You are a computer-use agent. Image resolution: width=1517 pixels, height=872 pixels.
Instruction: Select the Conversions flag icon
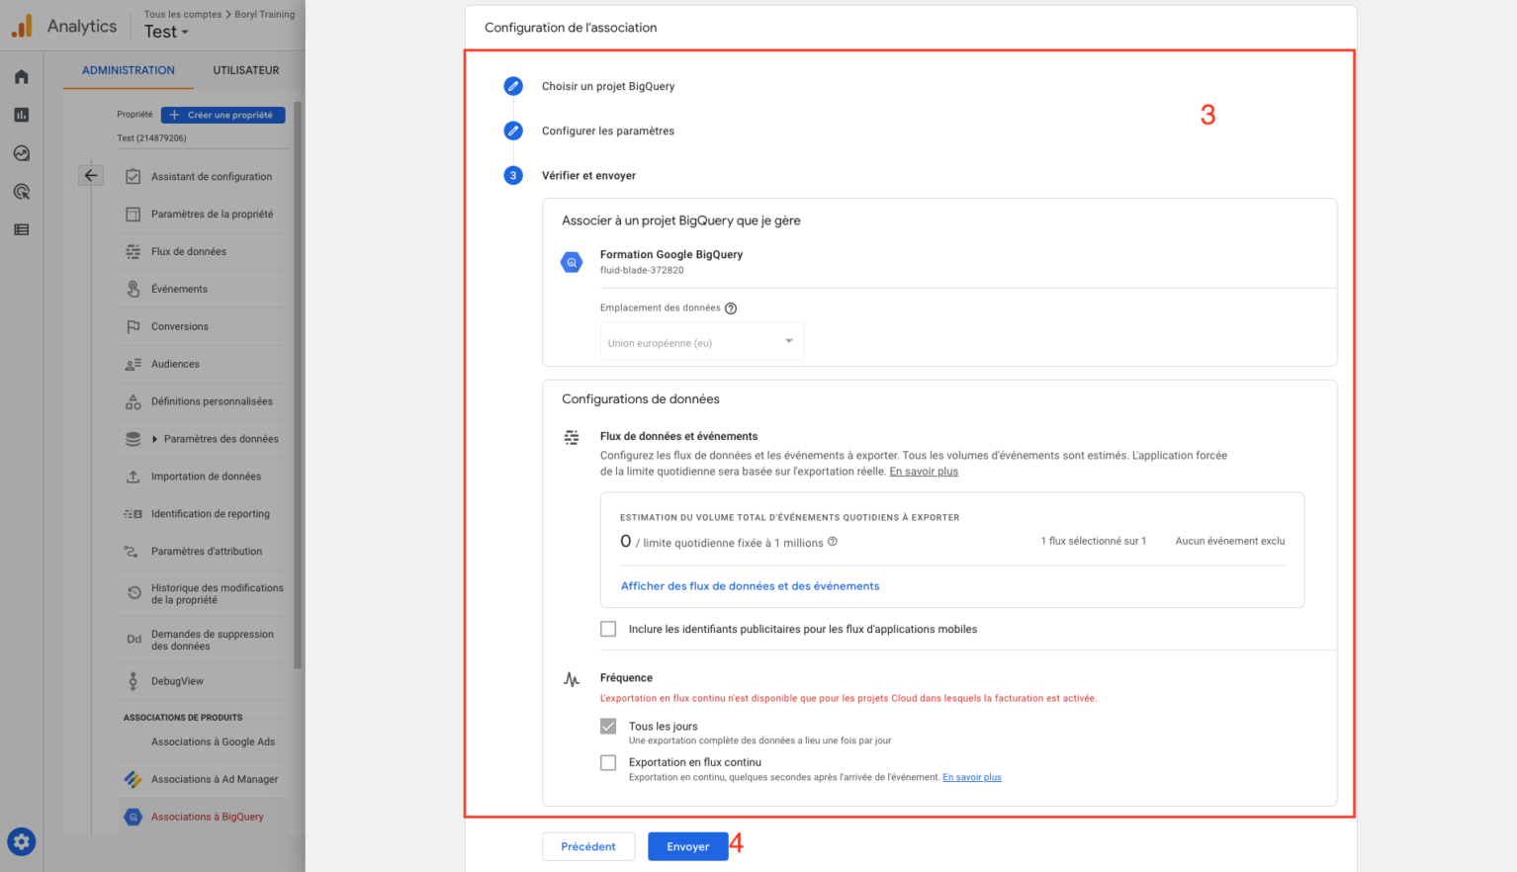(x=134, y=326)
